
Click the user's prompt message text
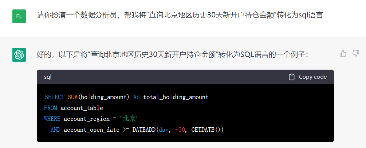point(180,15)
